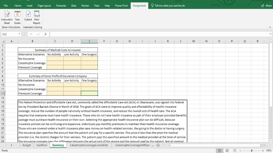This screenshot has height=153, width=273.
Task: Switch to the Budget sheet tab
Action: [x=26, y=145]
